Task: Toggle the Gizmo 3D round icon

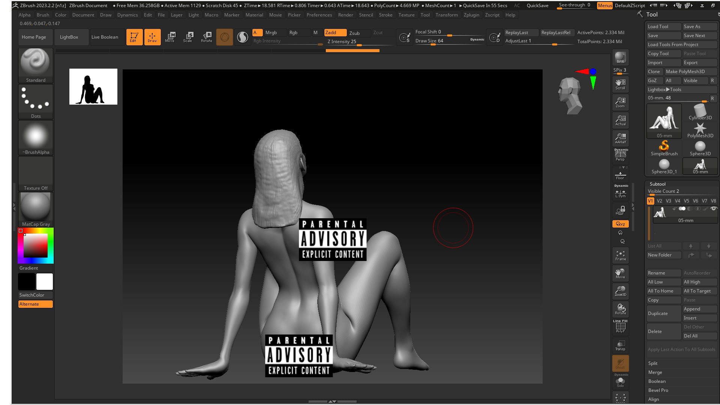Action: pos(224,37)
